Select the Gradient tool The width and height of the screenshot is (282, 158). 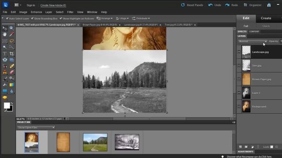coord(11,85)
